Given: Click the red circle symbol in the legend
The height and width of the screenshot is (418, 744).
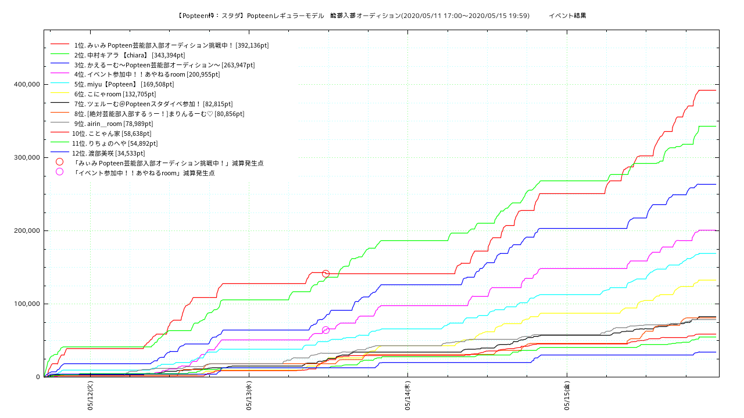Looking at the screenshot, I should coord(59,163).
